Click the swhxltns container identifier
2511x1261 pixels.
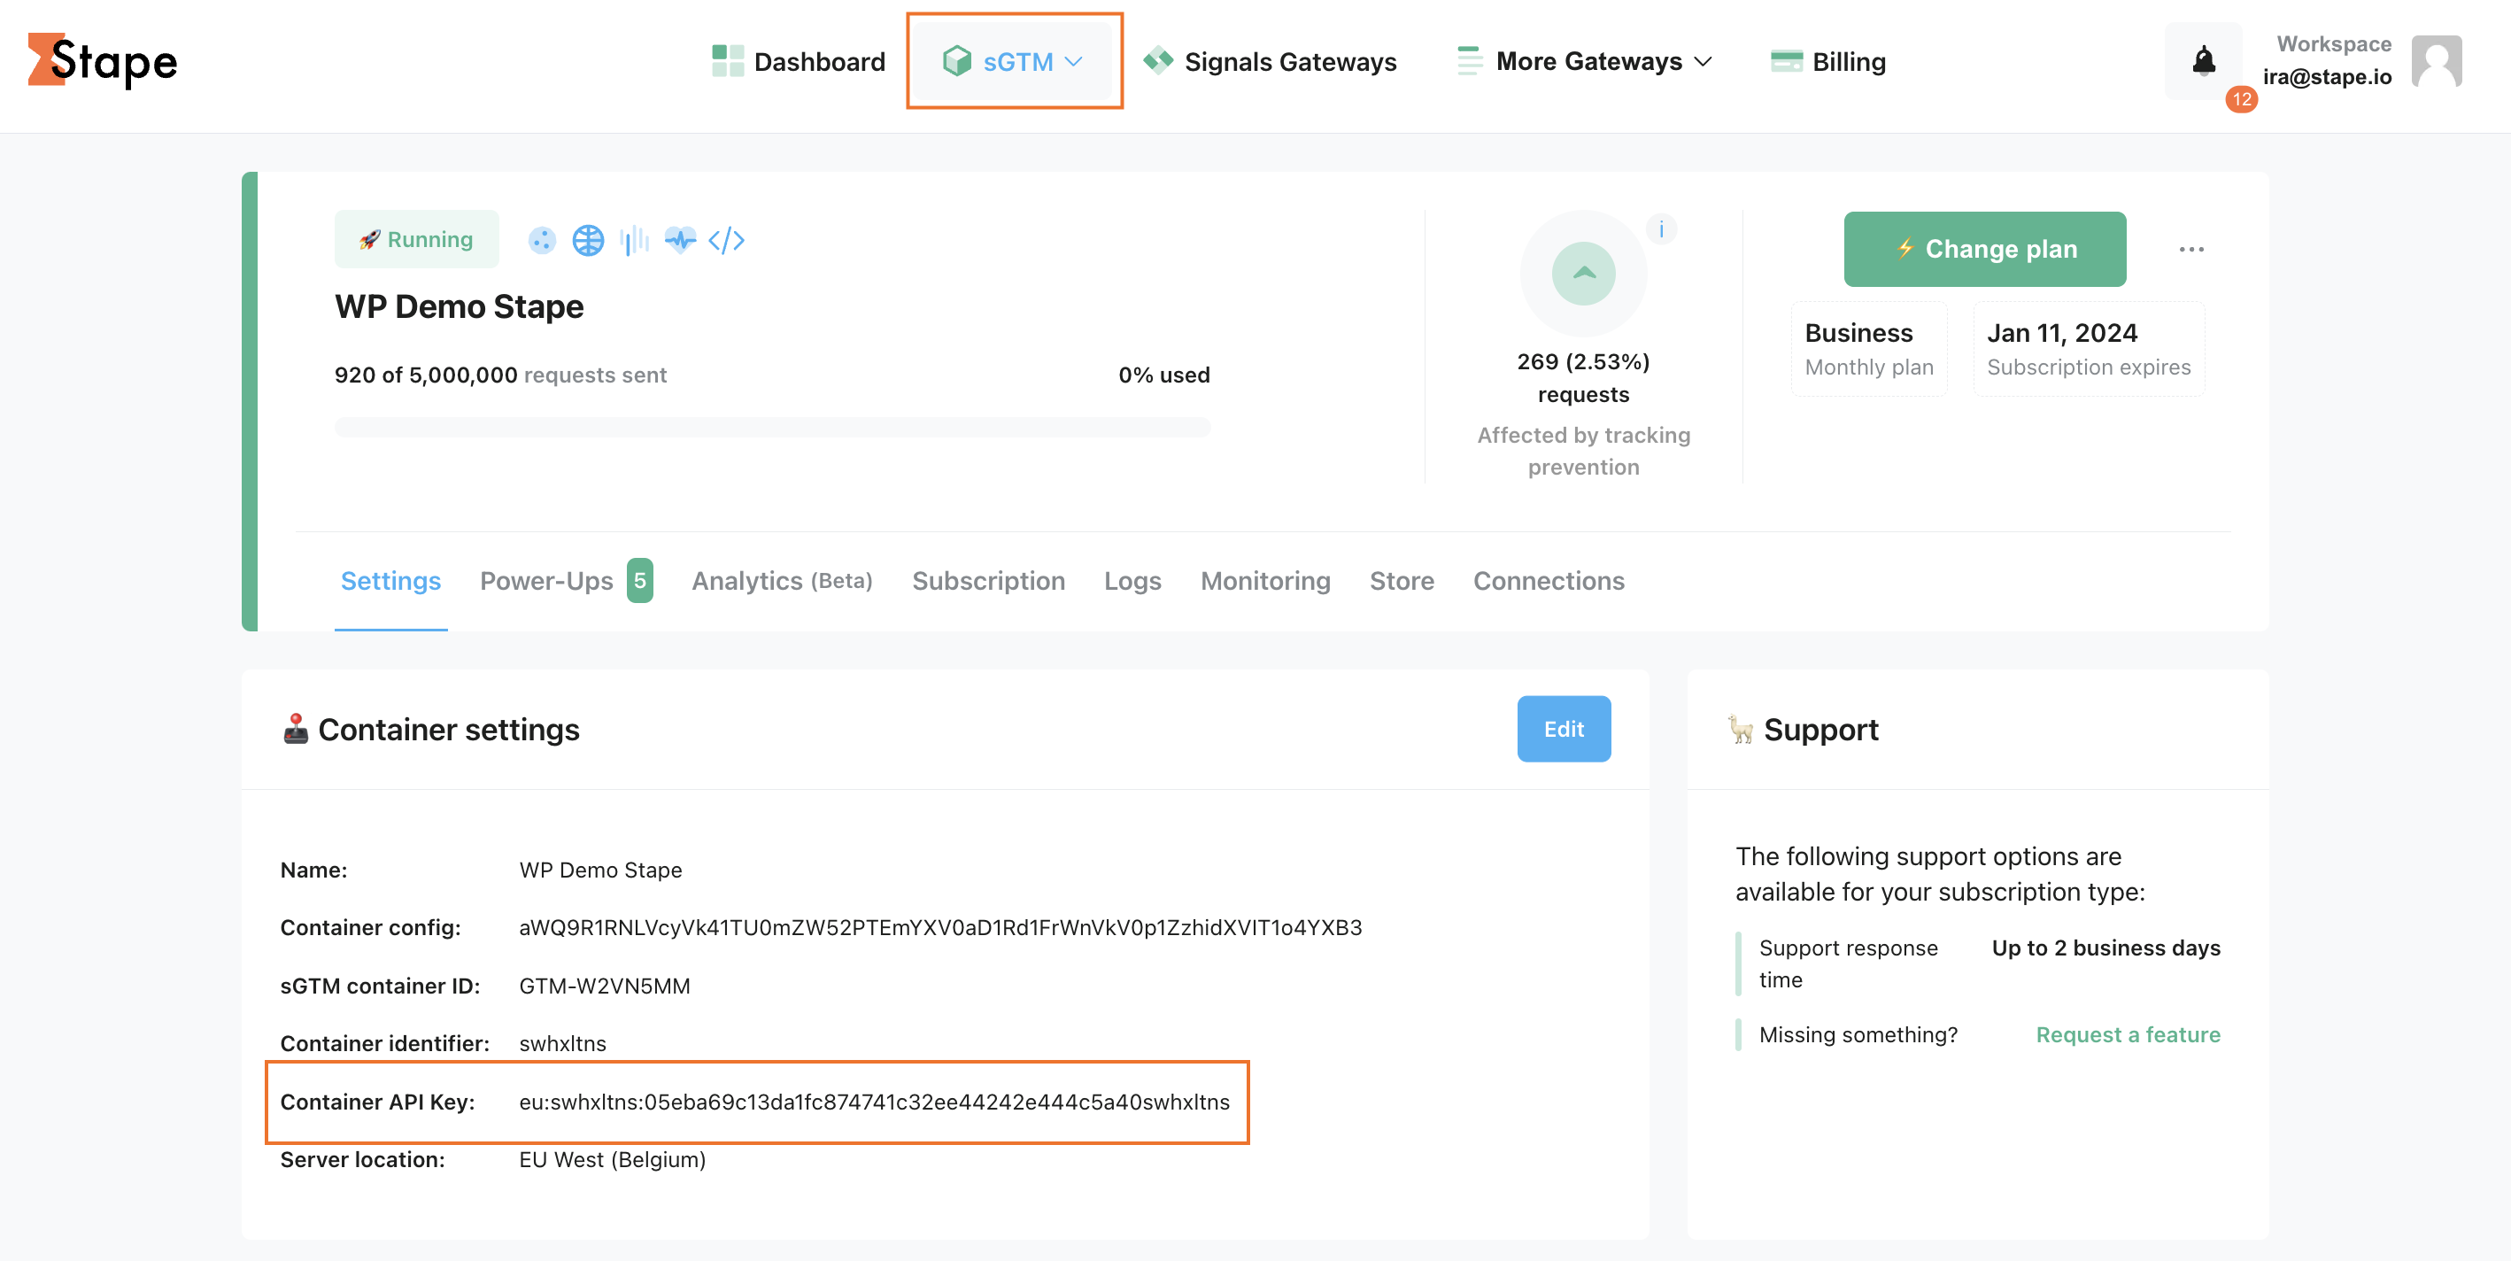pos(562,1043)
